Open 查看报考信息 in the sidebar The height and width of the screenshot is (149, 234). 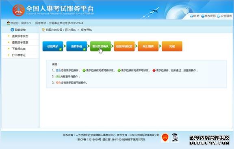pos(20,43)
